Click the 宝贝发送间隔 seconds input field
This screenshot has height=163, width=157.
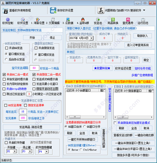point(34,68)
